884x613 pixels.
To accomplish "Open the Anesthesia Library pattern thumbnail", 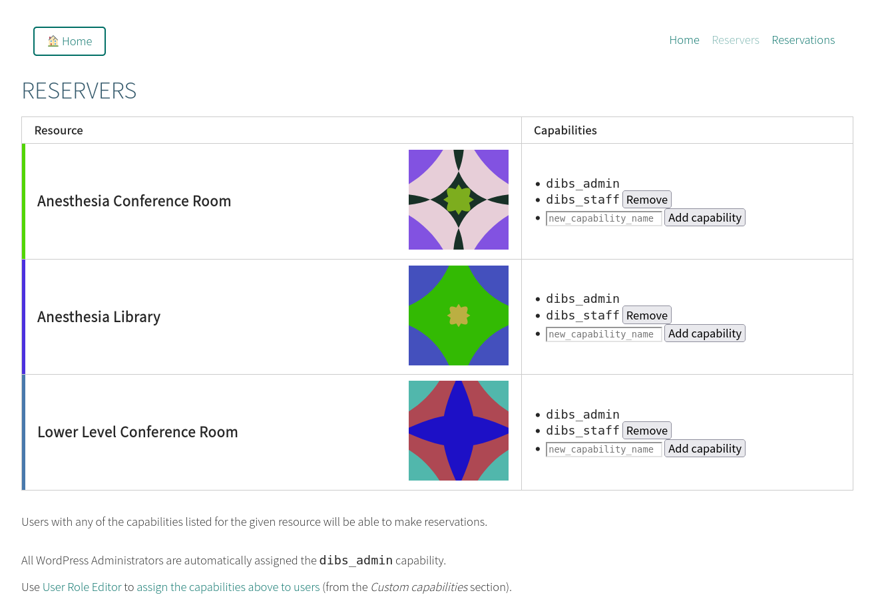I will pos(459,315).
